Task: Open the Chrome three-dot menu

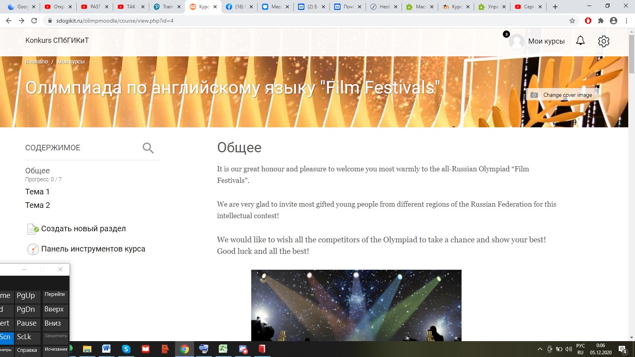Action: [626, 21]
